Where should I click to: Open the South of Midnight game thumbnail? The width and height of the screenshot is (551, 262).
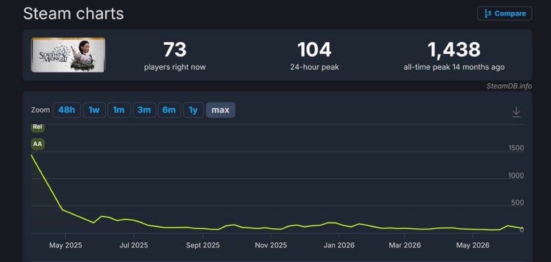click(68, 55)
